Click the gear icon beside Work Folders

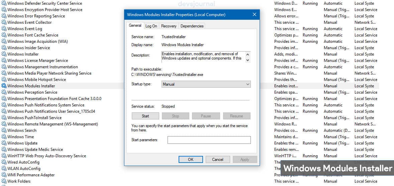click(4, 181)
